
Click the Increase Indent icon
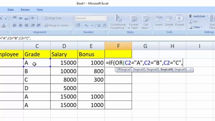coord(38,26)
